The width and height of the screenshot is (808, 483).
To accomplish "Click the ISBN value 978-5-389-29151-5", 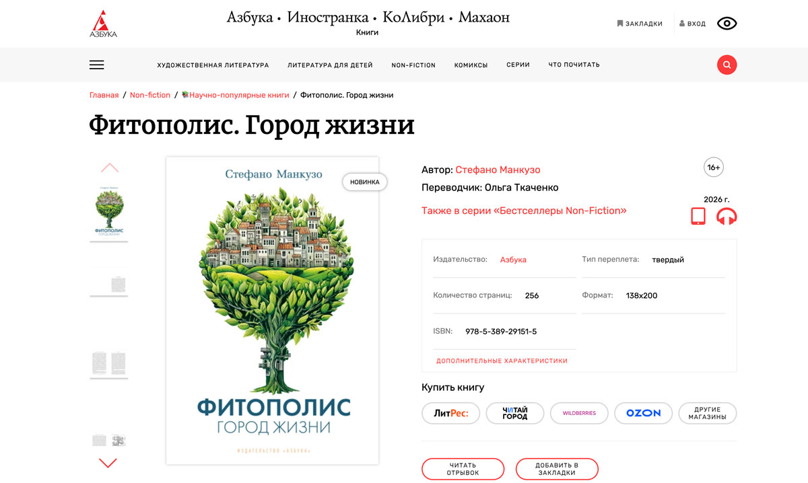I will click(x=501, y=332).
